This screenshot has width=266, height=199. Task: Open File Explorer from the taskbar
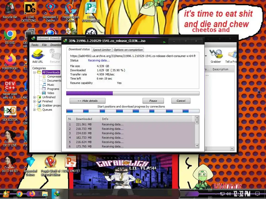tap(45, 194)
